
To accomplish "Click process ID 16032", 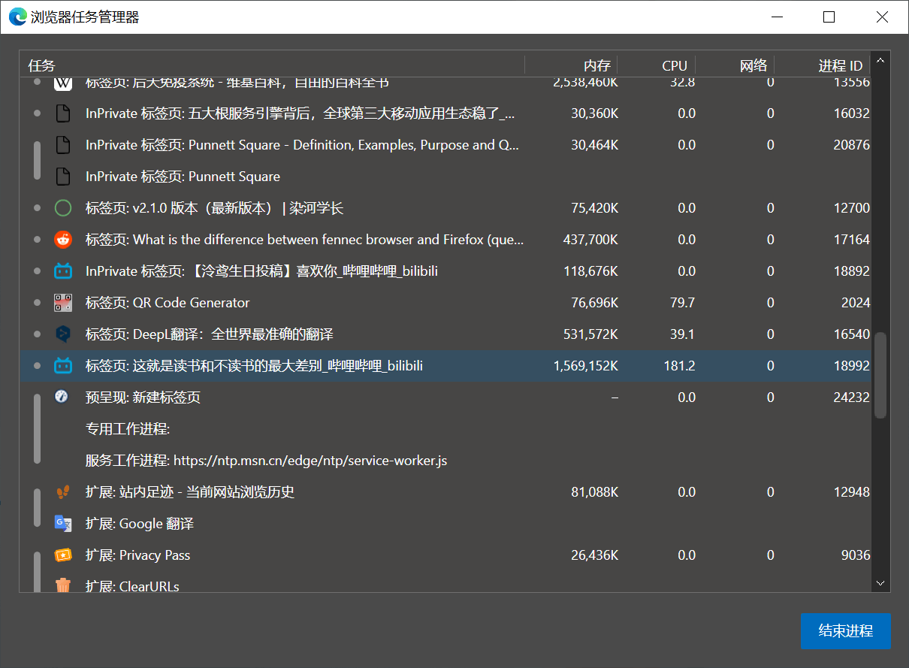I will click(852, 113).
